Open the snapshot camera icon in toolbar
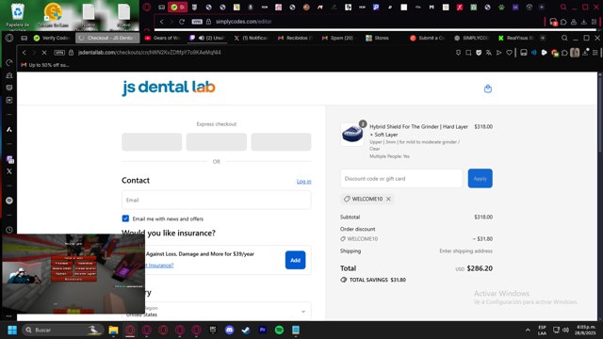 (x=468, y=53)
